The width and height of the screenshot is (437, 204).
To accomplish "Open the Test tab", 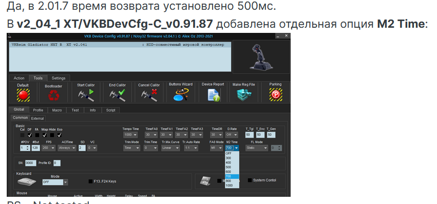I will (x=75, y=110).
